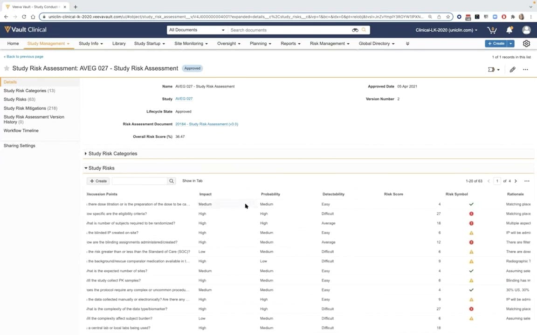The width and height of the screenshot is (537, 335).
Task: Open the Study Risks section ellipsis menu
Action: tap(527, 181)
